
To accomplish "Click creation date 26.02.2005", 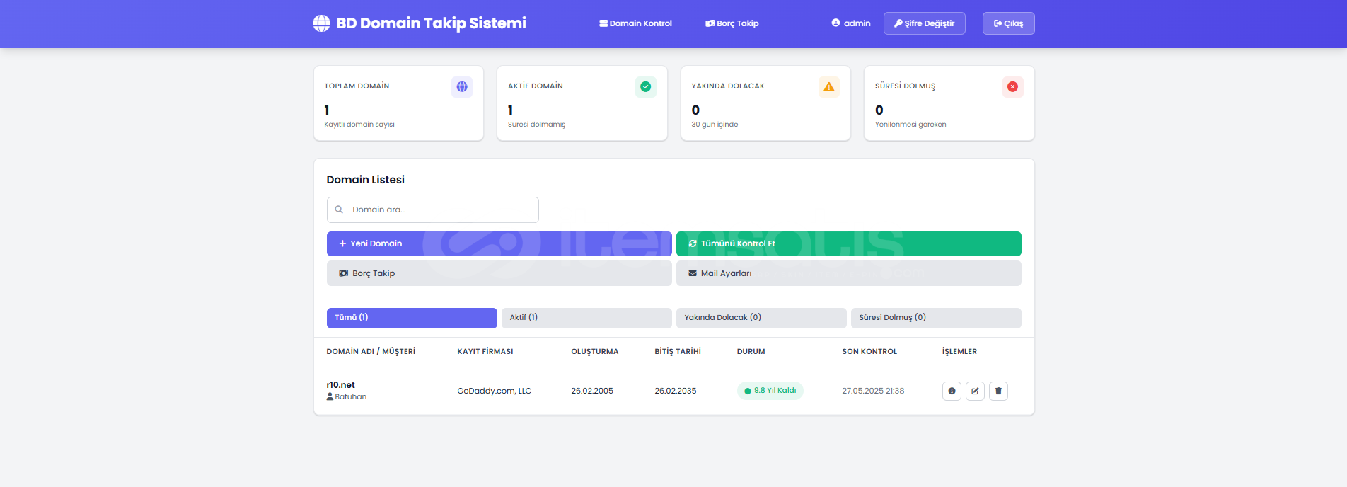I will pyautogui.click(x=592, y=391).
